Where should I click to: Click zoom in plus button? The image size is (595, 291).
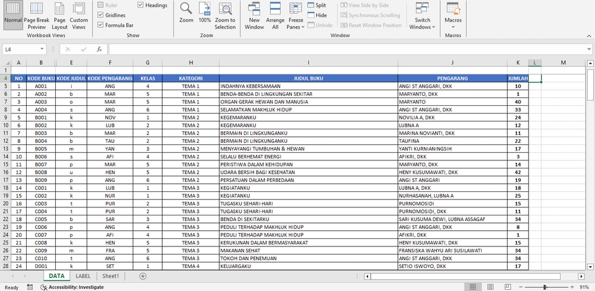(x=572, y=287)
